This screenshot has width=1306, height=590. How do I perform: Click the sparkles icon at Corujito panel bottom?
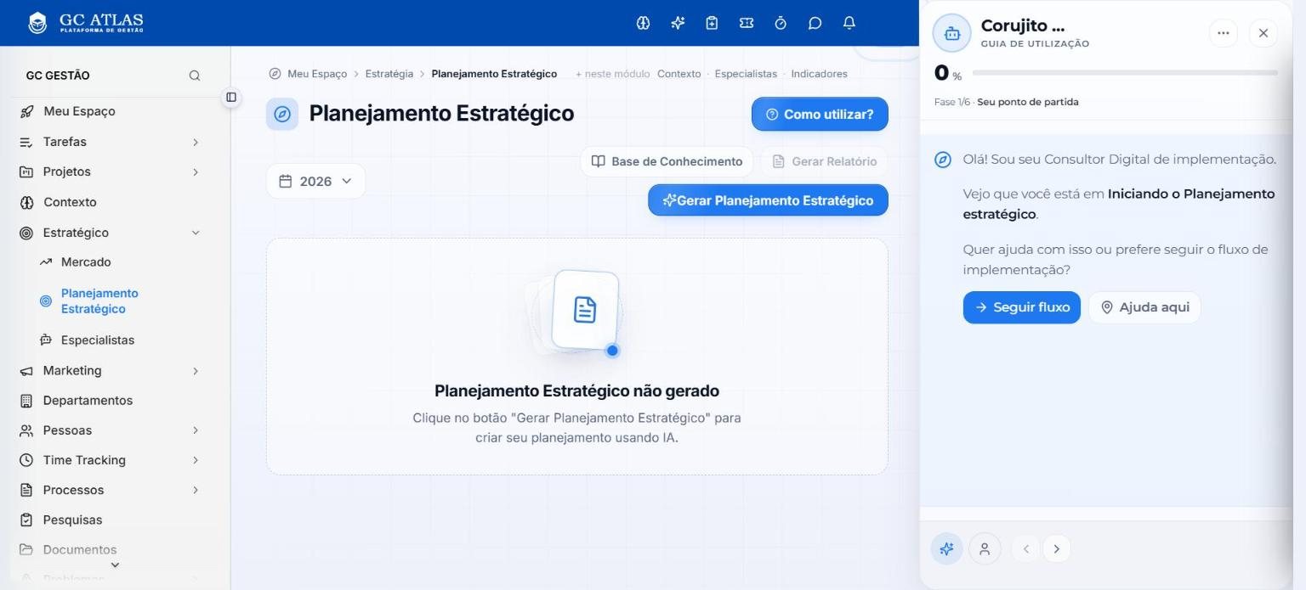click(947, 548)
